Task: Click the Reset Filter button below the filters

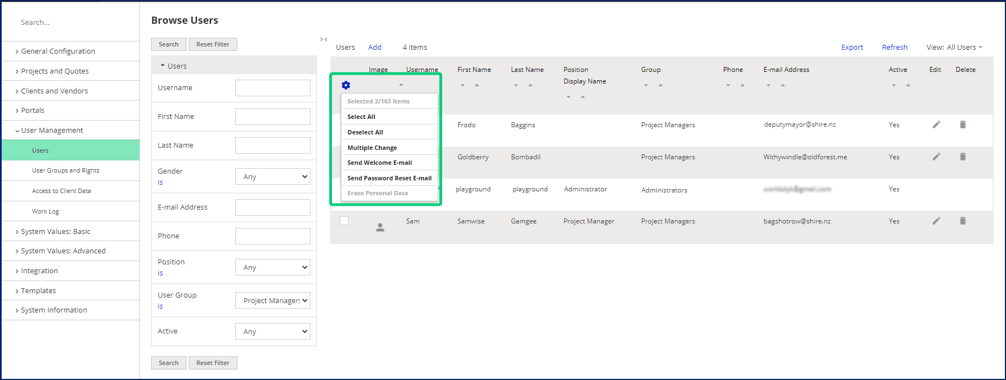Action: 213,363
